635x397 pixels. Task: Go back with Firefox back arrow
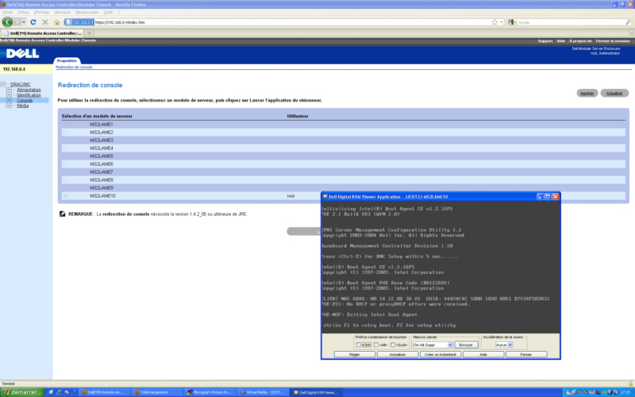coord(7,22)
